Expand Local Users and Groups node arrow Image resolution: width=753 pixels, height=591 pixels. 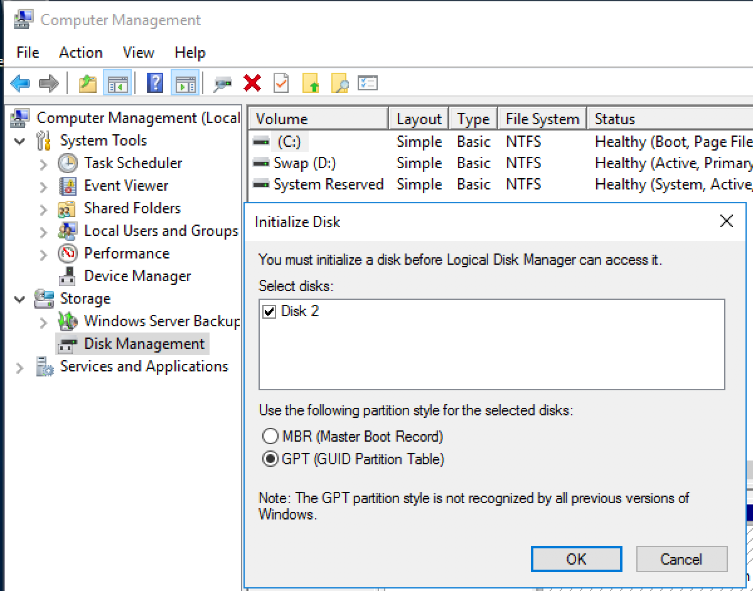(43, 232)
